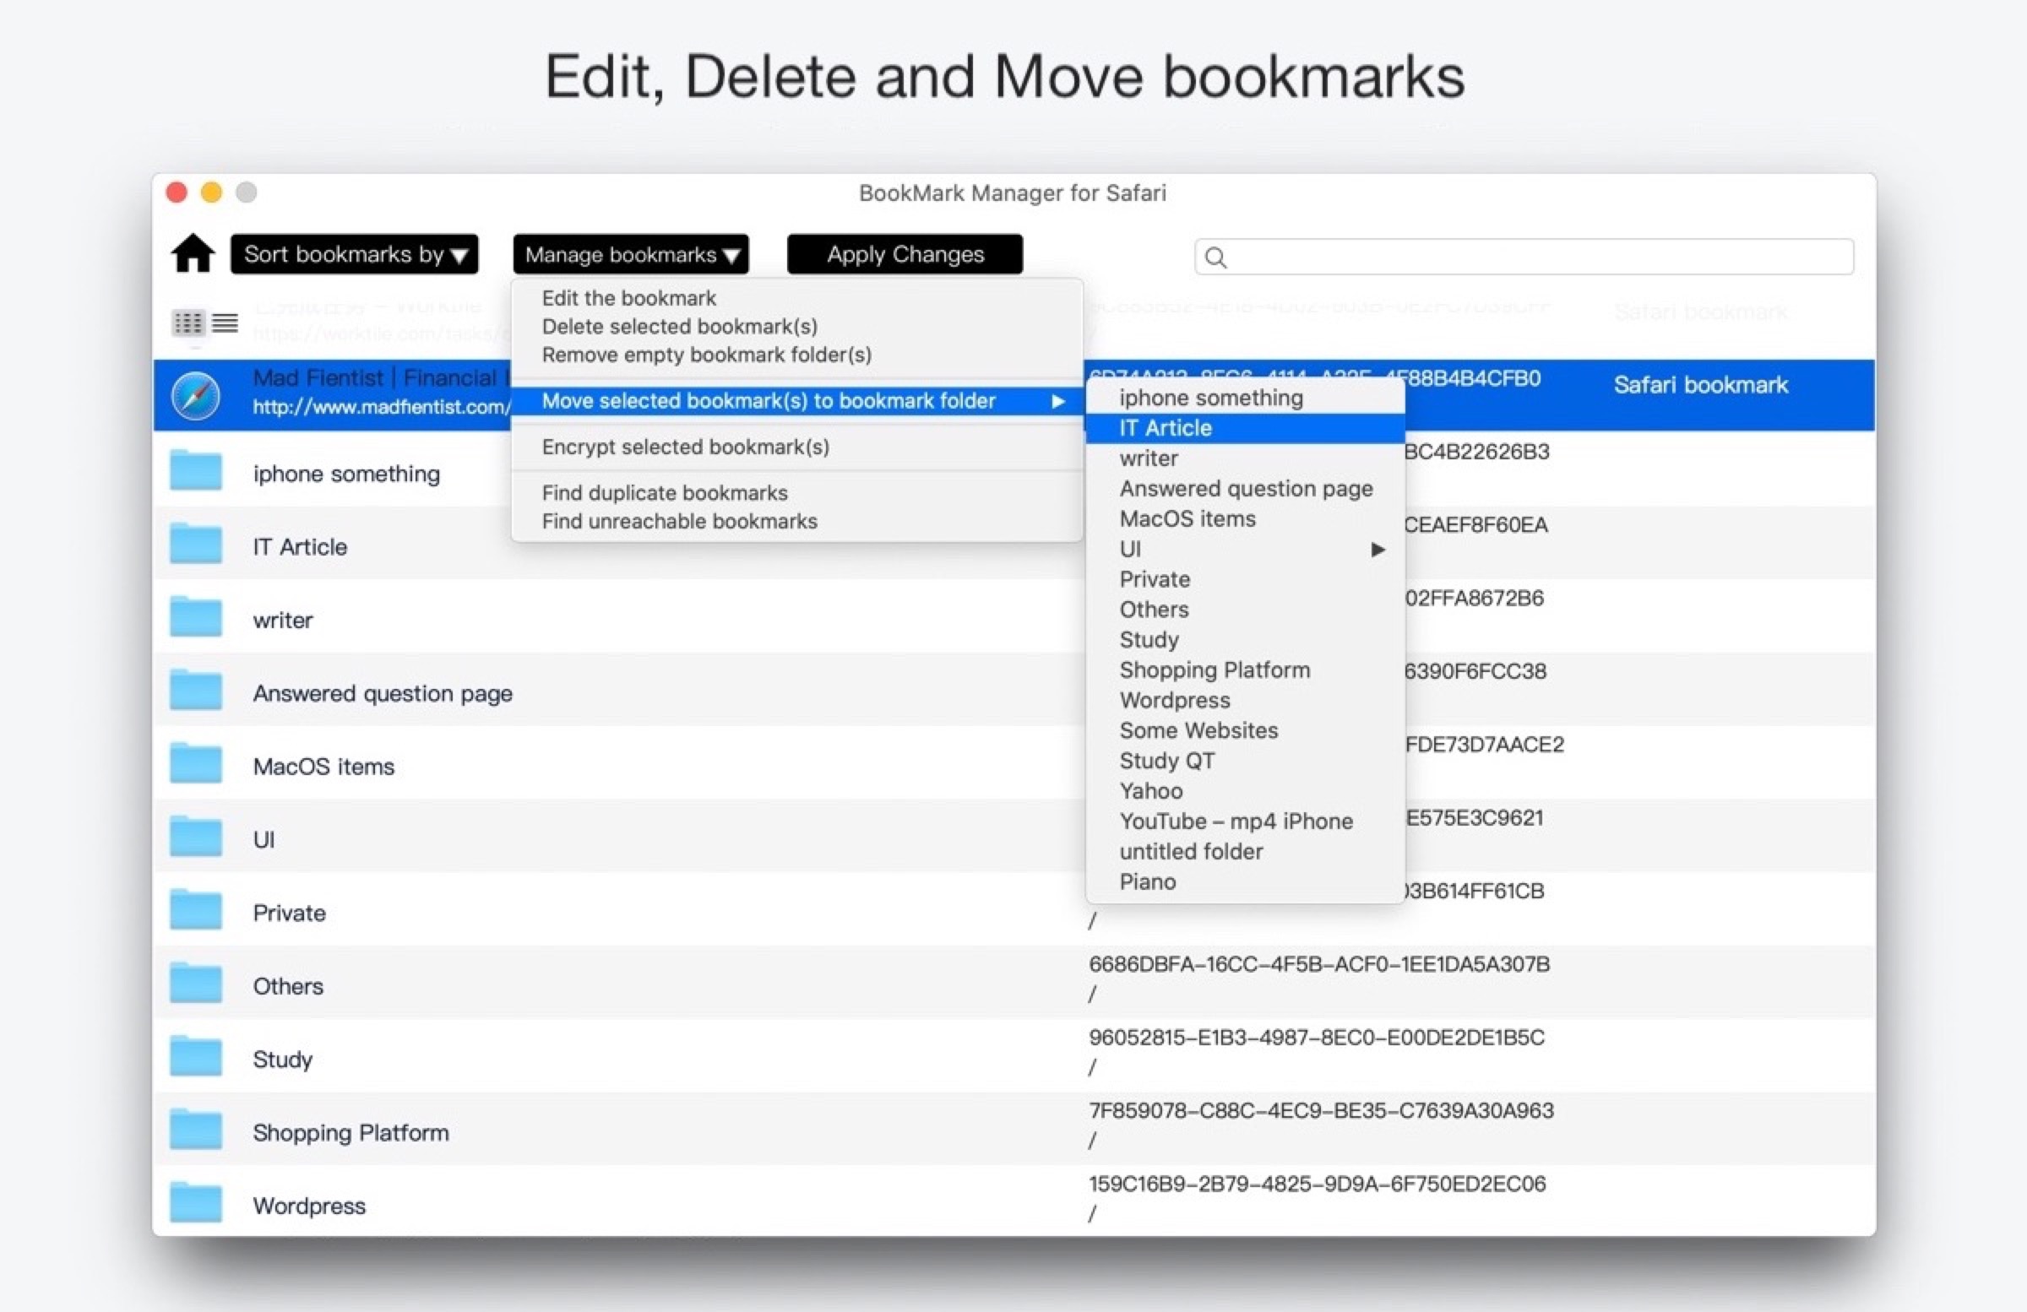Choose Find duplicate bookmarks from the menu
The image size is (2027, 1312).
pyautogui.click(x=665, y=492)
